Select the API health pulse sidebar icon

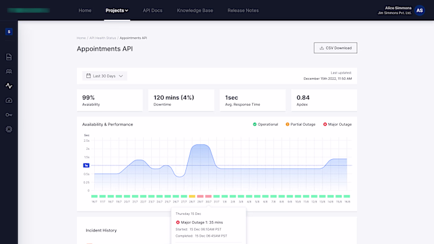point(9,86)
